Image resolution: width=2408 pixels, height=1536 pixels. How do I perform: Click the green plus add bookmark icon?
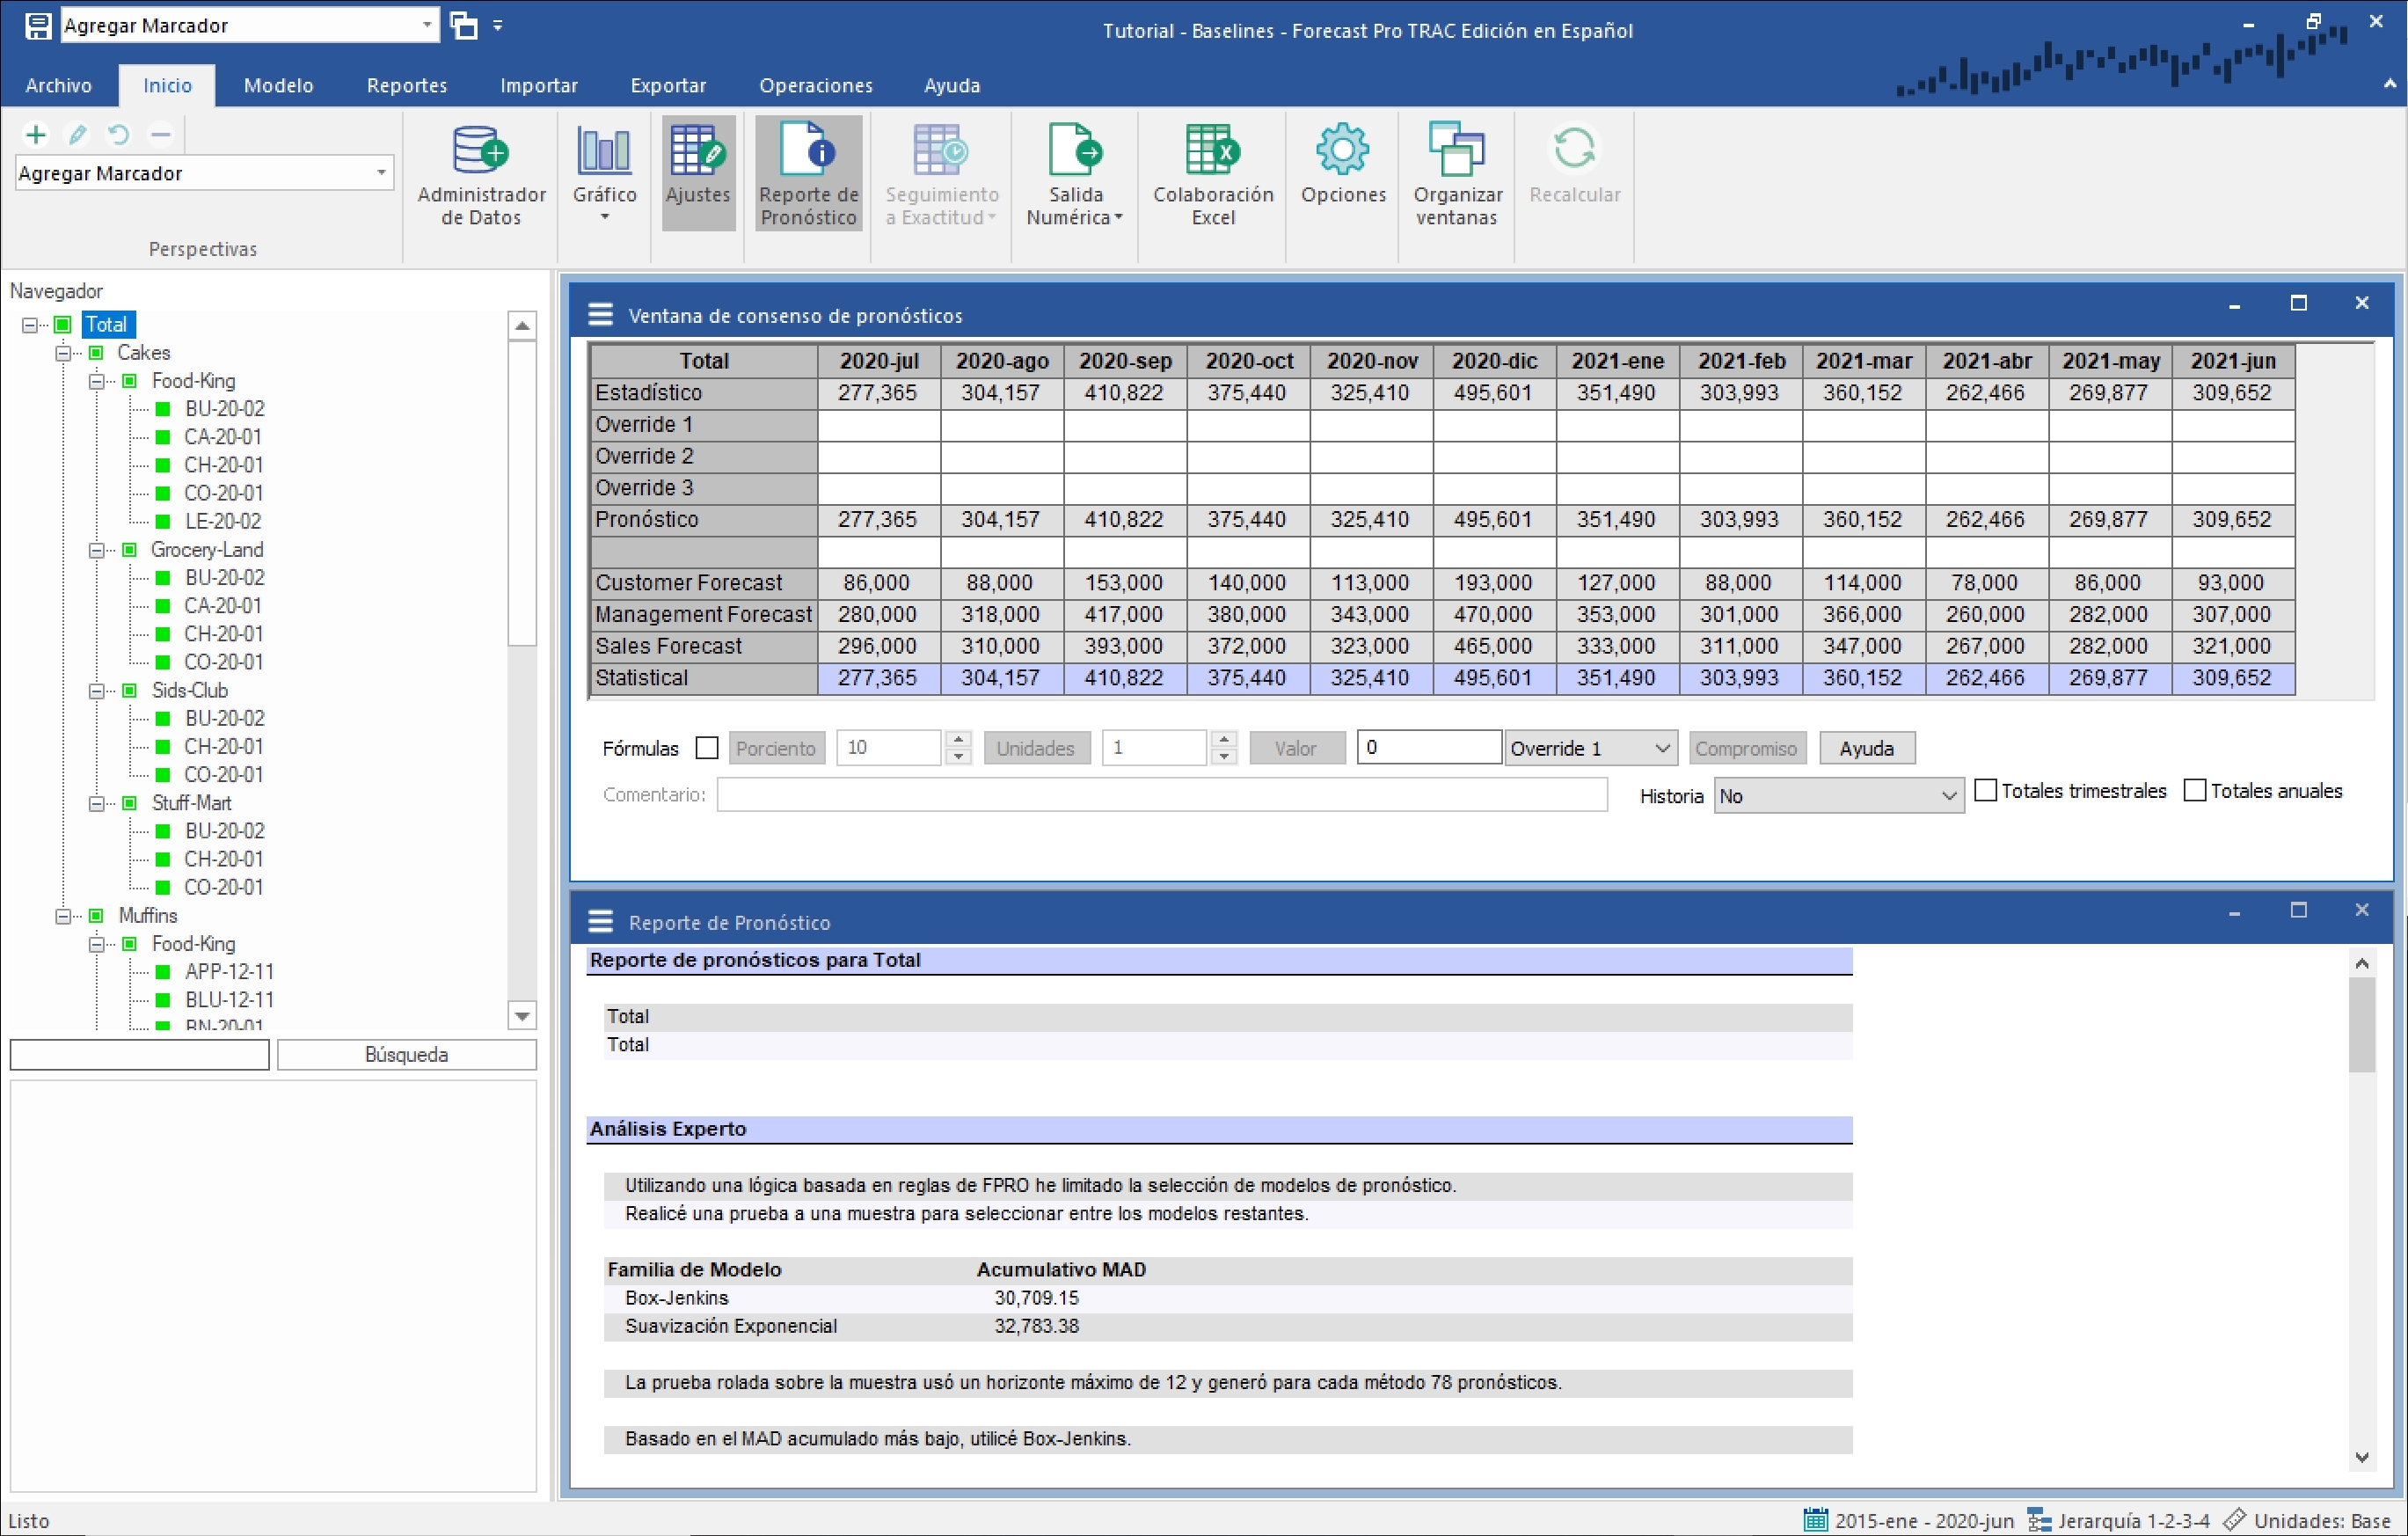click(x=36, y=134)
